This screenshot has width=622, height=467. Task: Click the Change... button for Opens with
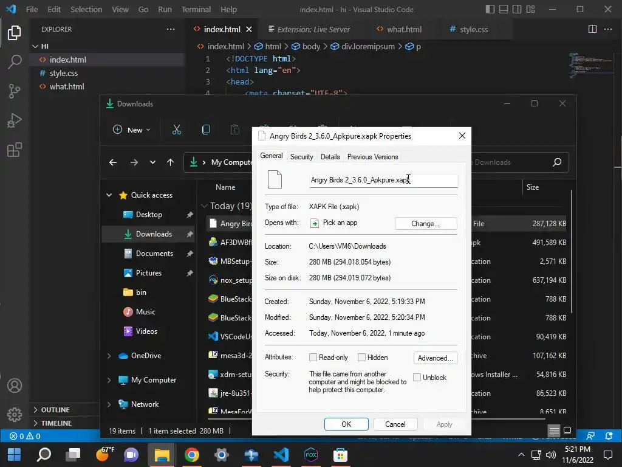coord(426,224)
